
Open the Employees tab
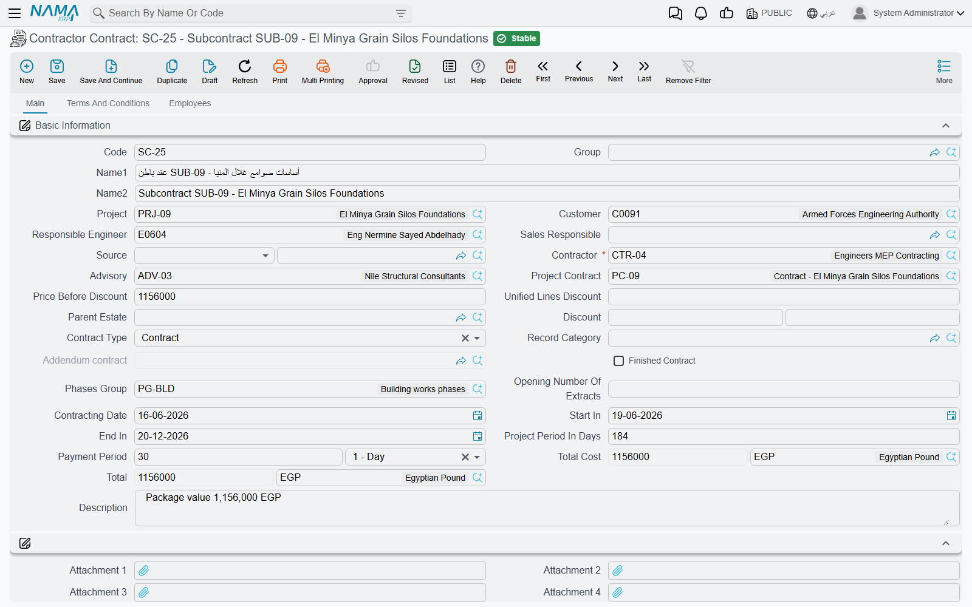[x=190, y=103]
